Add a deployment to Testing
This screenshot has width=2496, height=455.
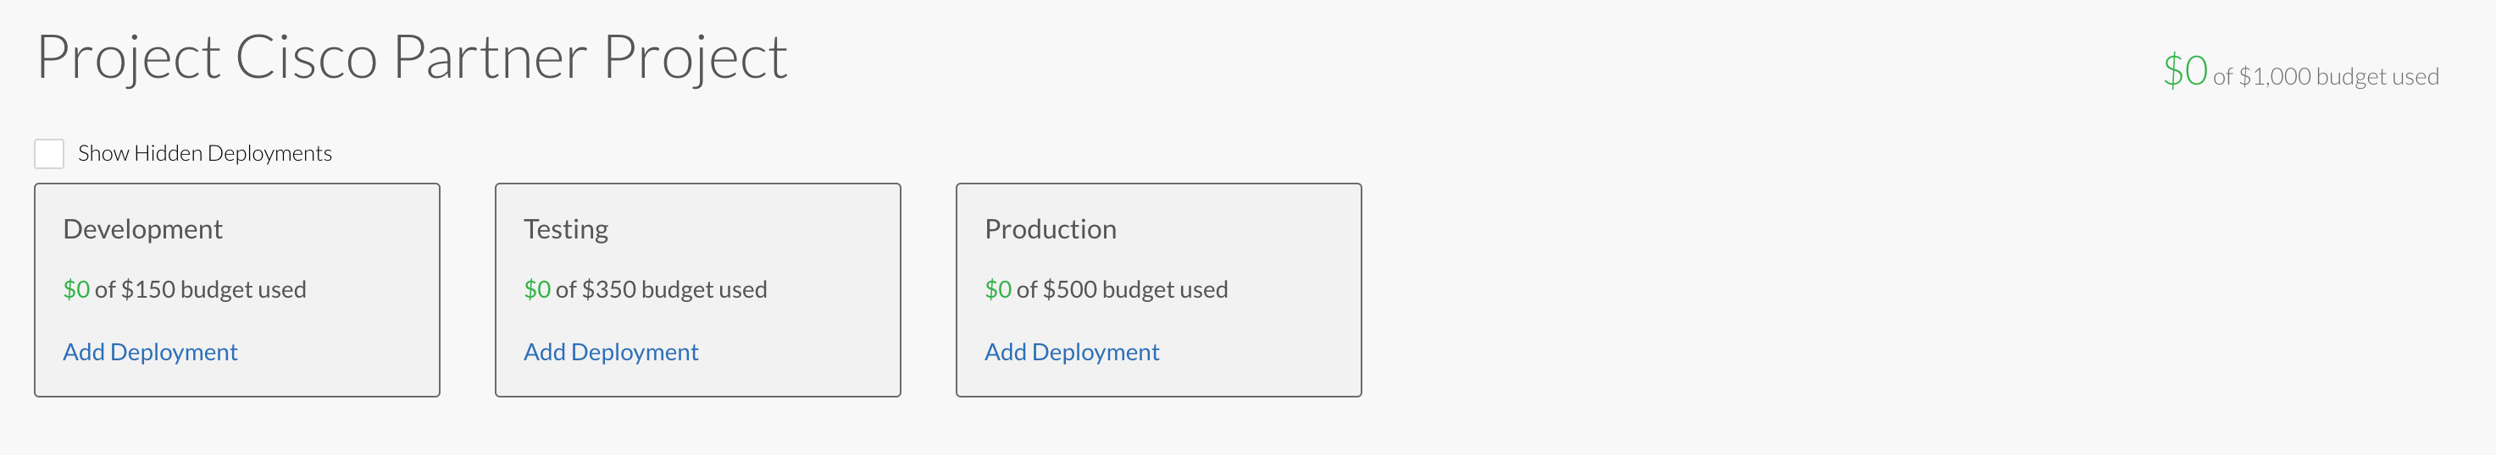pos(610,353)
